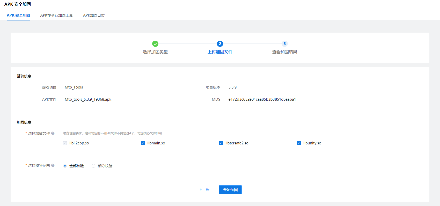The width and height of the screenshot is (440, 206).
Task: Go back with the 上一步 link
Action: (x=204, y=190)
